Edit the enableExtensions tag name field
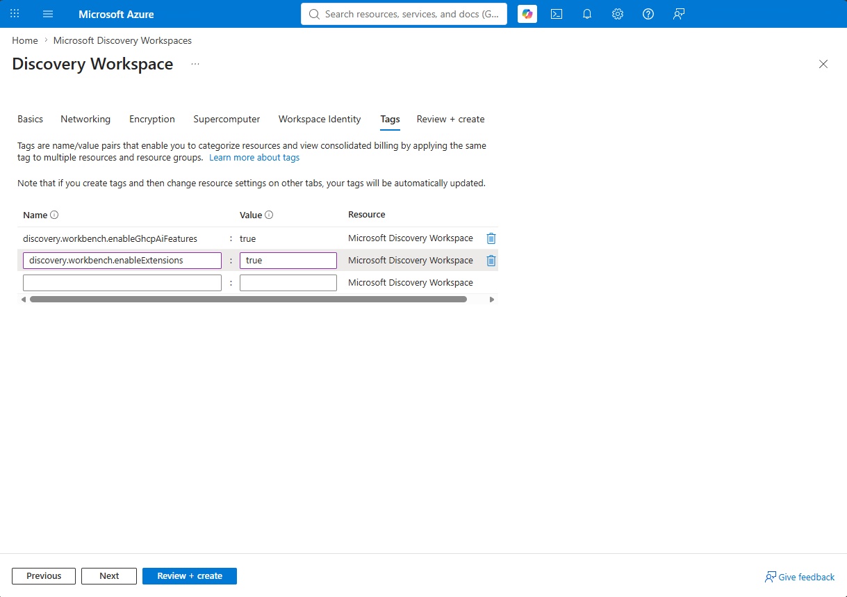Image resolution: width=847 pixels, height=597 pixels. [x=122, y=261]
